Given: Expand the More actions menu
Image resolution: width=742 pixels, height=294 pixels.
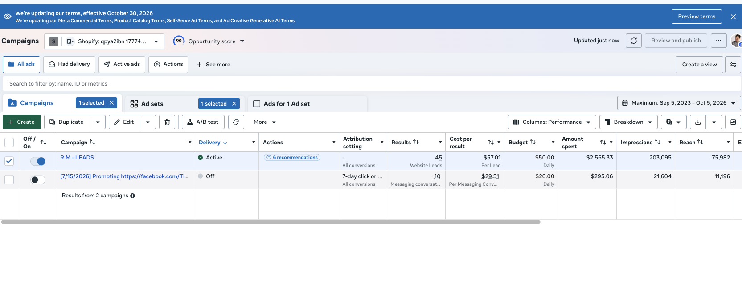Looking at the screenshot, I should [265, 122].
